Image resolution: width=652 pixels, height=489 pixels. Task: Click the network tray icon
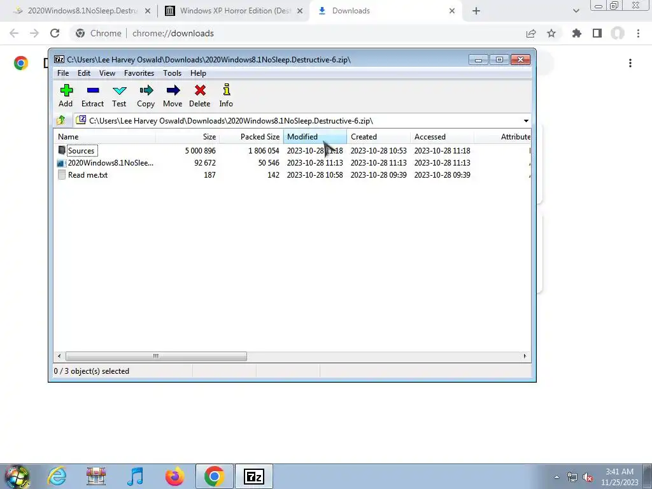coord(572,478)
